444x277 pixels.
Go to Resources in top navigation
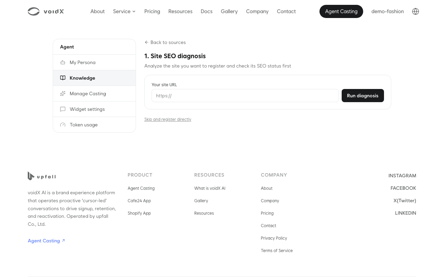[x=180, y=11]
